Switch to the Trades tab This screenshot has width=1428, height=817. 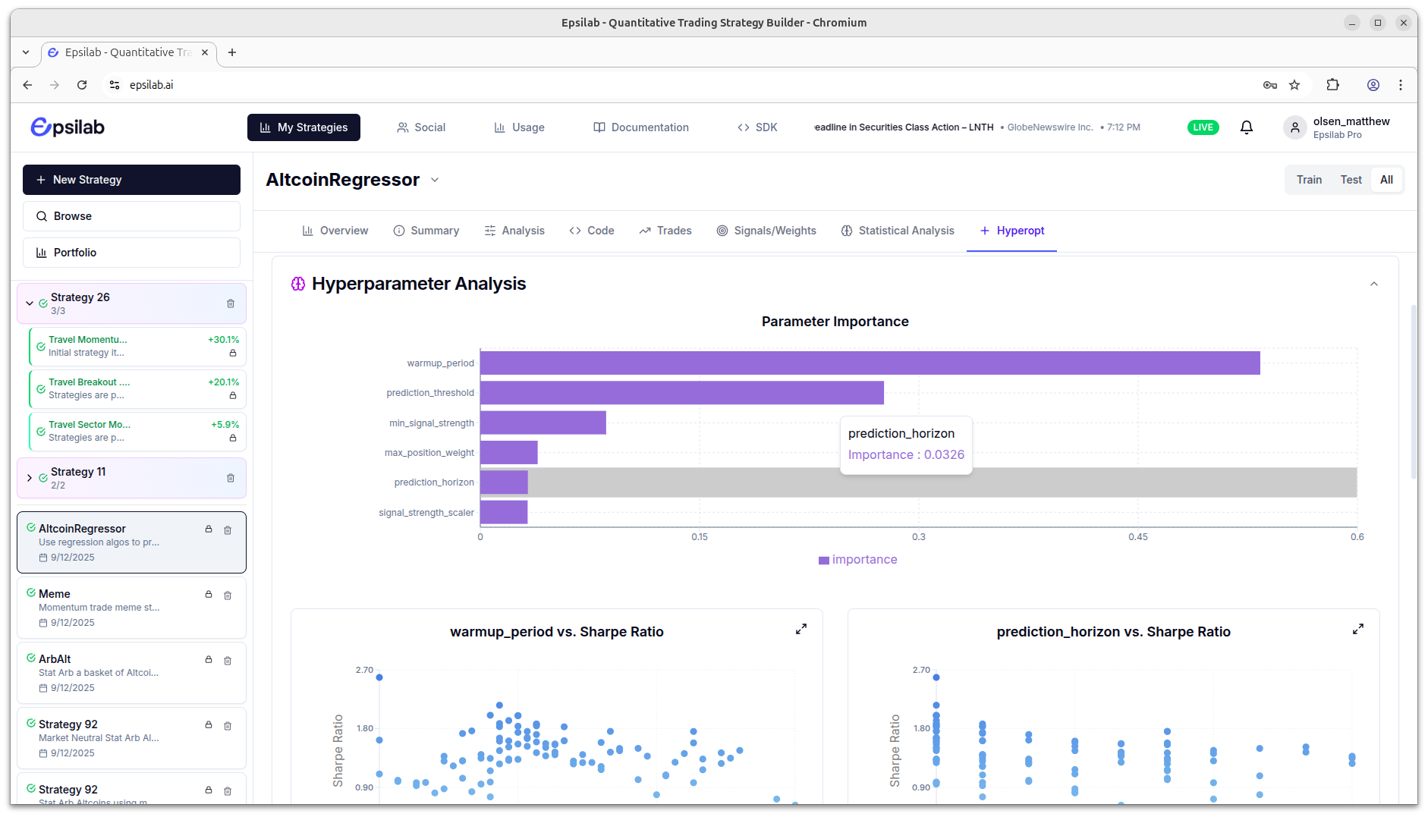click(665, 231)
